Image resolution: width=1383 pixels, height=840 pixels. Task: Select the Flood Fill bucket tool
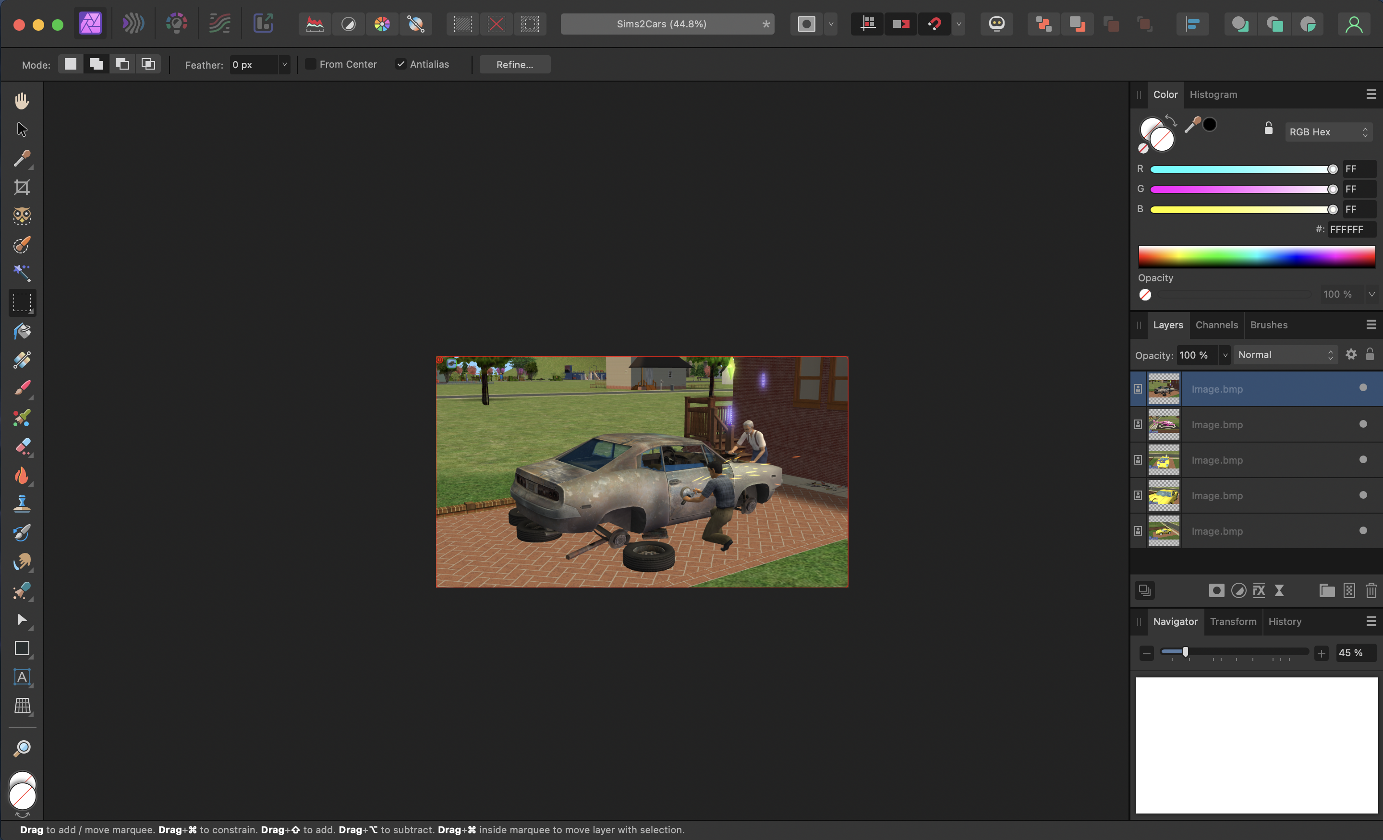pos(22,331)
